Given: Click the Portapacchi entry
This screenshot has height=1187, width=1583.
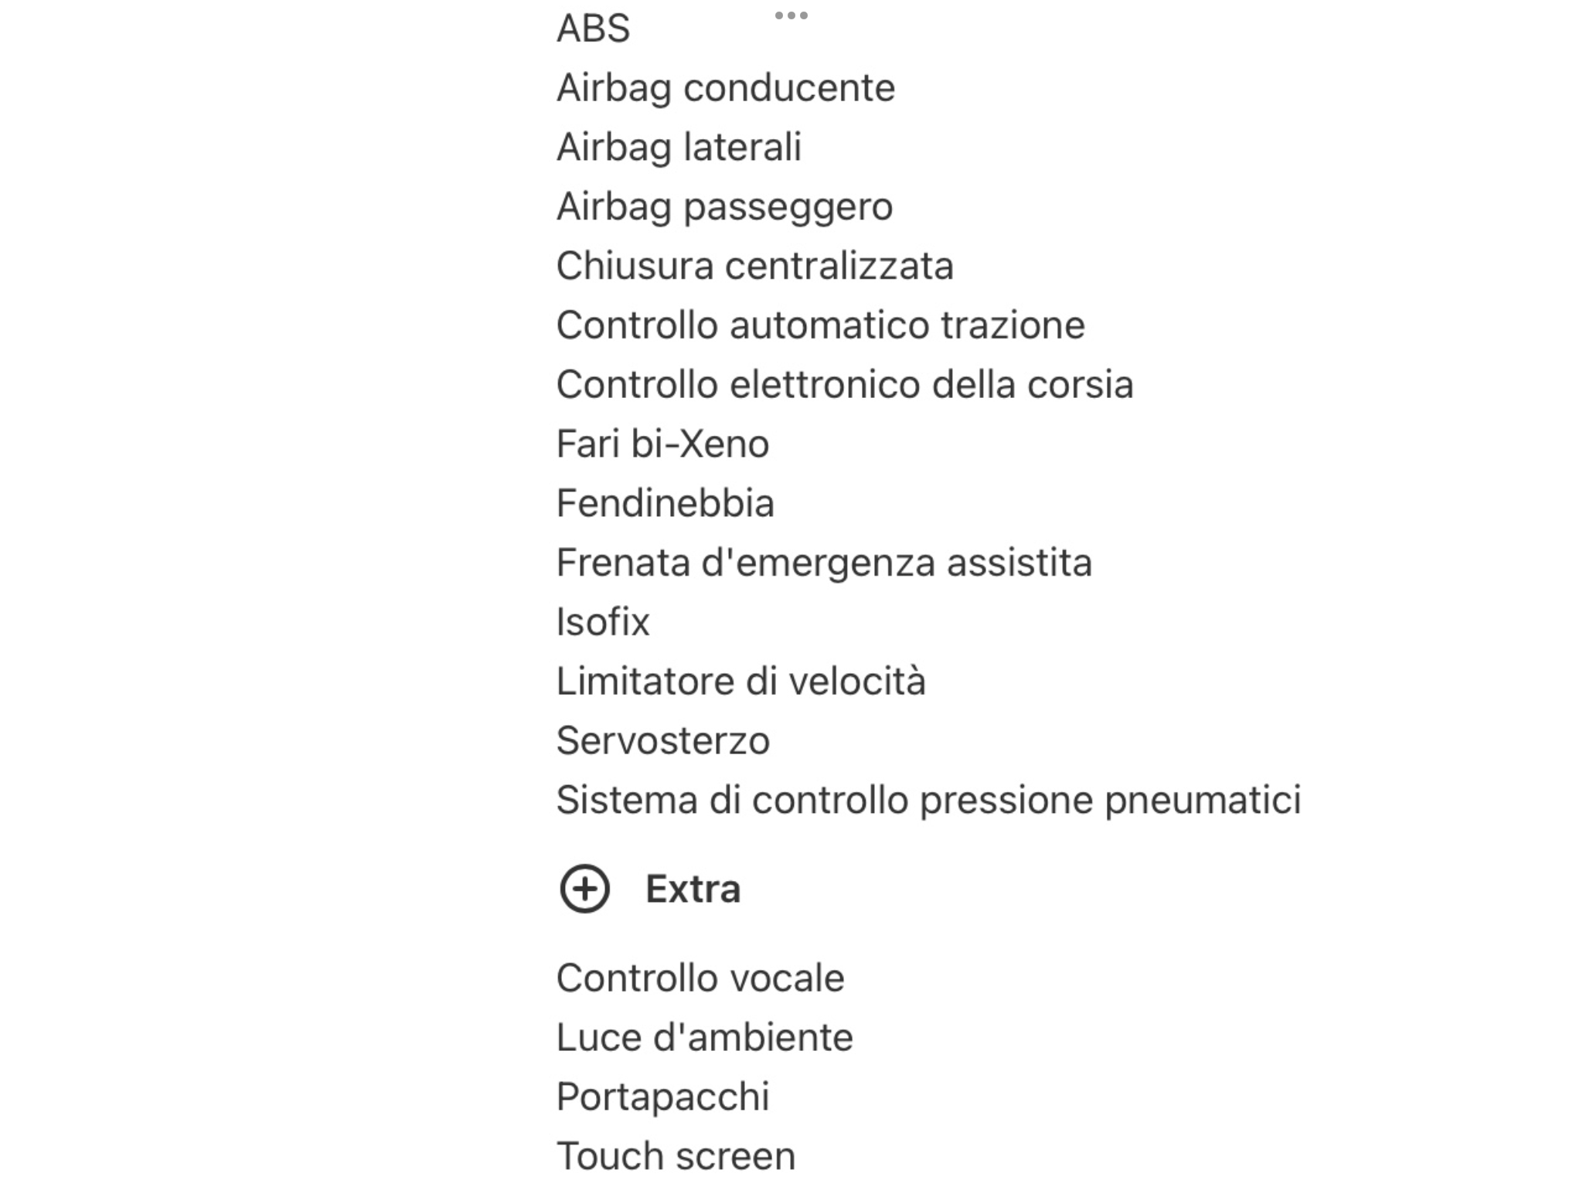Looking at the screenshot, I should click(662, 1097).
